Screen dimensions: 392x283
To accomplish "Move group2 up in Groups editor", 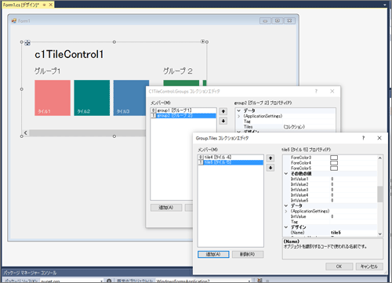I will pos(223,111).
